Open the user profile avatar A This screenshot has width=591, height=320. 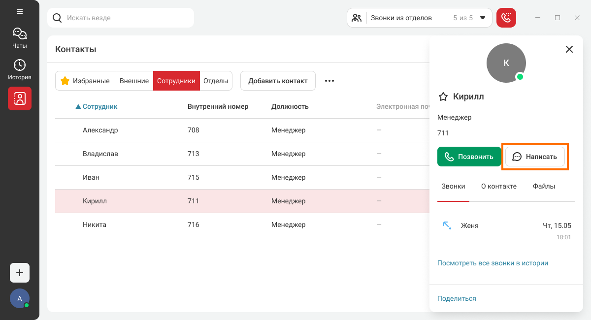[x=20, y=298]
